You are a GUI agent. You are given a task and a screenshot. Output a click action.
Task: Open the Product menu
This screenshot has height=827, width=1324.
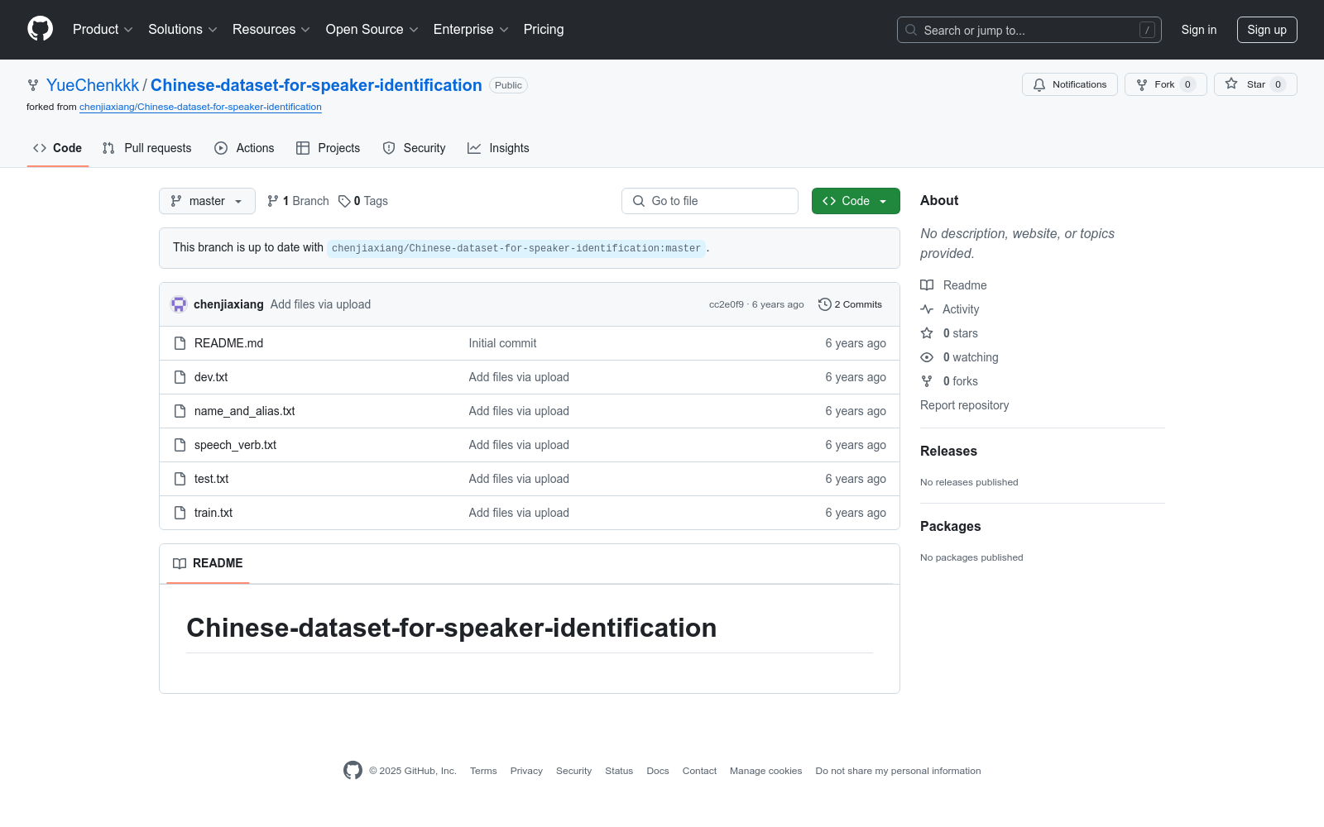[x=103, y=30]
